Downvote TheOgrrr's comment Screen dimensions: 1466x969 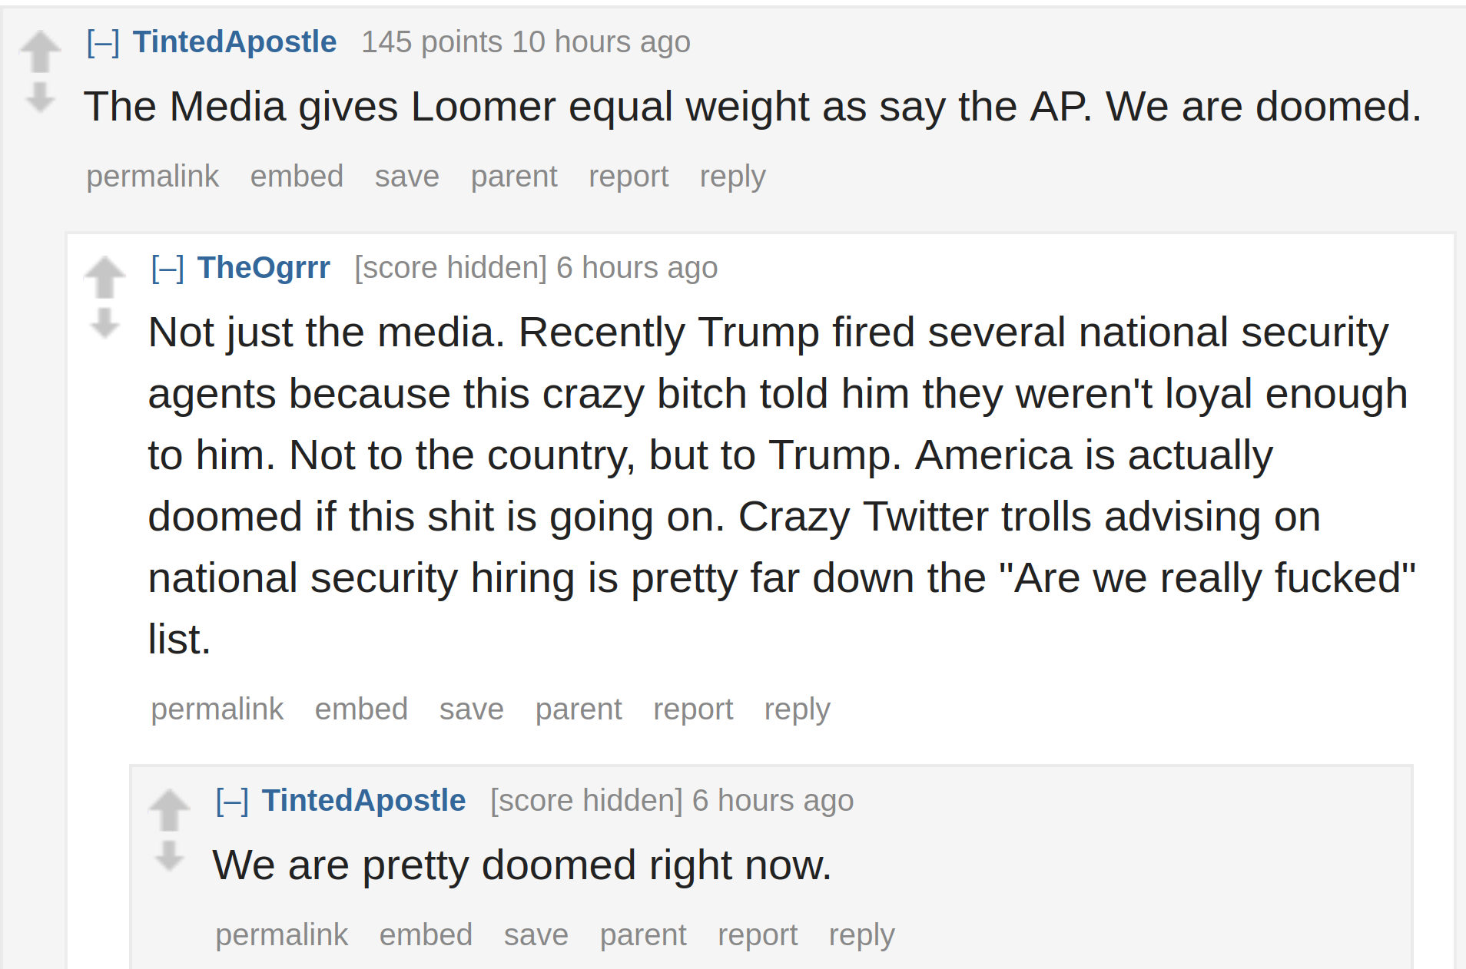104,322
